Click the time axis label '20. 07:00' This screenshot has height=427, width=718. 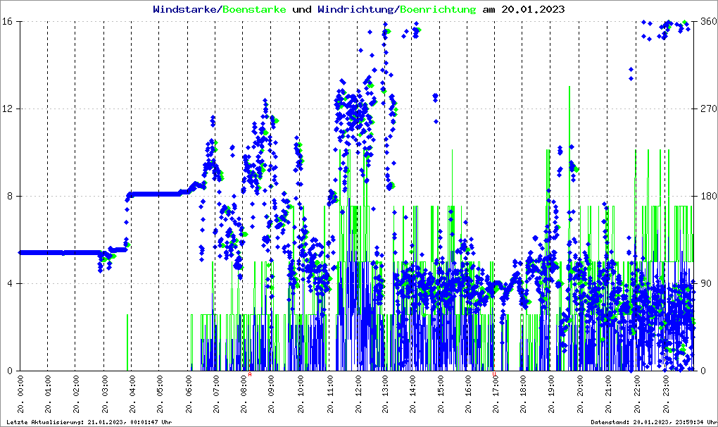(x=216, y=394)
